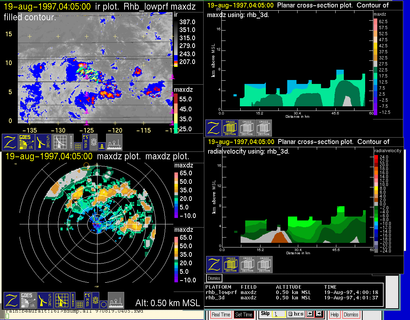This screenshot has width=410, height=320.
Task: Click the gray ship icon in maxdz plot
Action: (x=116, y=300)
